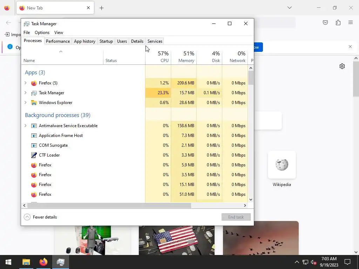Switch to the Services tab
359x269 pixels.
coord(155,41)
